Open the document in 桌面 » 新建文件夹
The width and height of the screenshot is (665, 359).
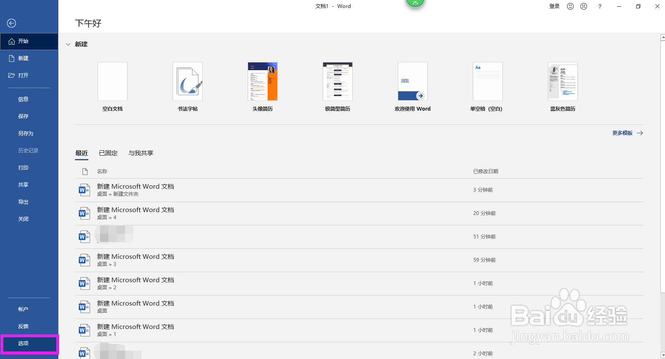point(359,190)
